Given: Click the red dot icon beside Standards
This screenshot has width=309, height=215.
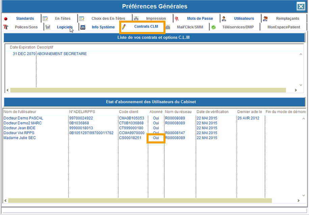Looking at the screenshot, I should click(x=5, y=19).
